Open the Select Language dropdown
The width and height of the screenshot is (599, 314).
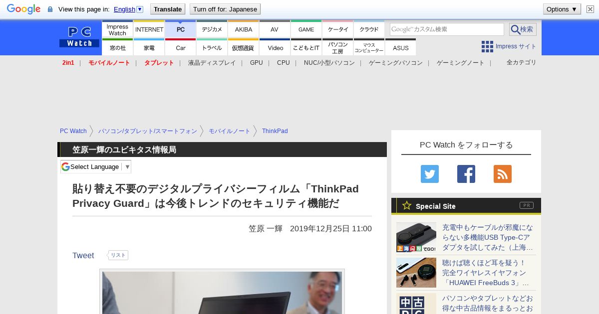click(96, 166)
